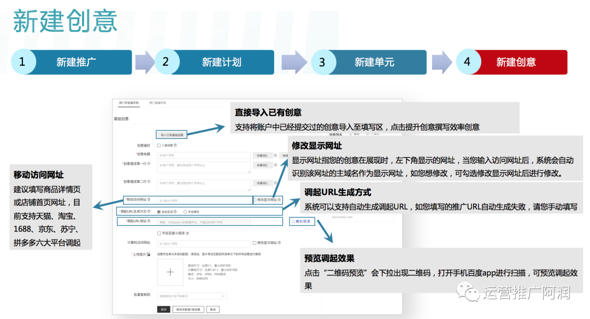590x319 pixels.
Task: Select the 自动生成 radio button
Action: (159, 212)
